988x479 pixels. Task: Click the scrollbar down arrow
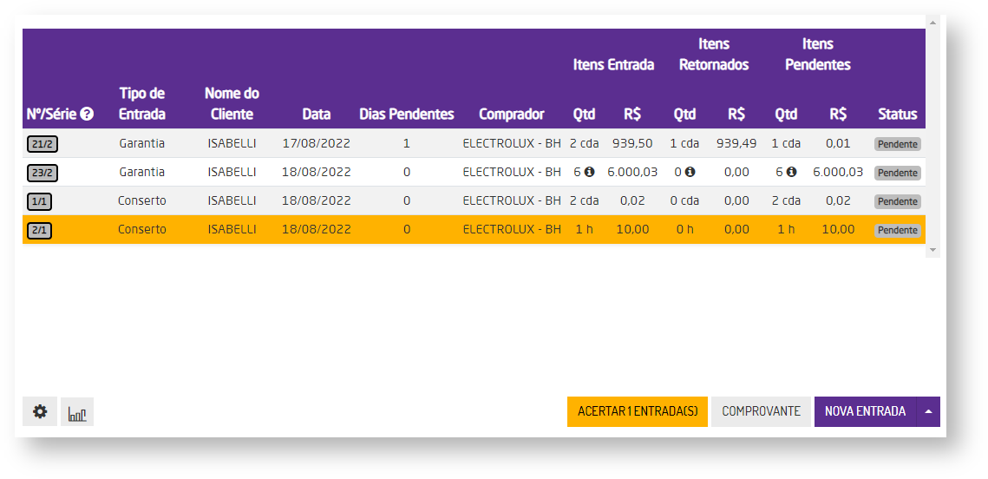[x=933, y=250]
